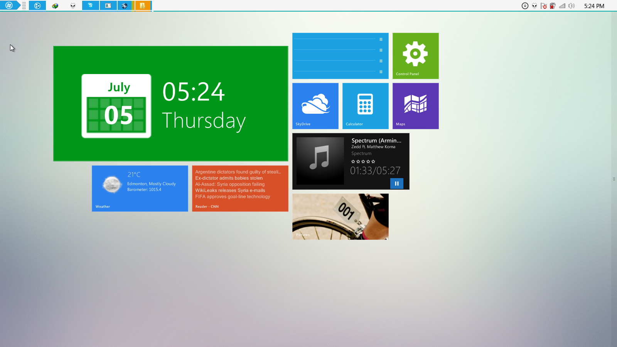617x347 pixels.
Task: Pause the Spectrum song in player
Action: (396, 184)
